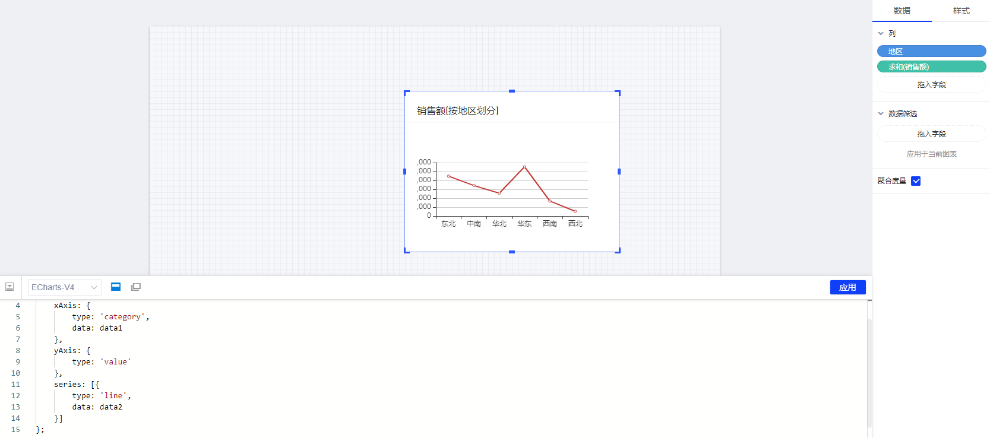Click the right-middle resize handle of chart
This screenshot has width=990, height=438.
(619, 172)
